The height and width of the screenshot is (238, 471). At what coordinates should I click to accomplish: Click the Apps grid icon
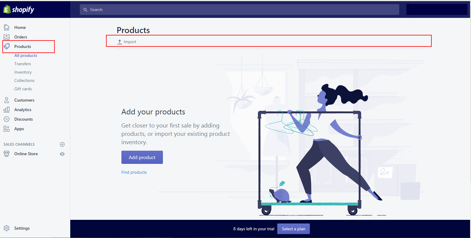pos(7,129)
